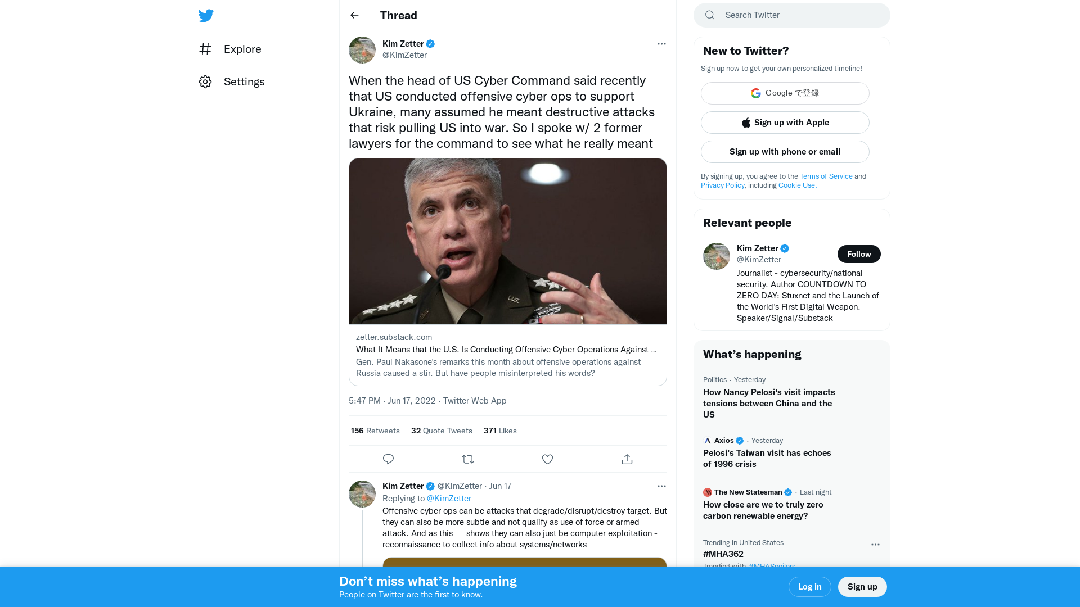Viewport: 1080px width, 607px height.
Task: Click the search magnifier icon
Action: (709, 15)
